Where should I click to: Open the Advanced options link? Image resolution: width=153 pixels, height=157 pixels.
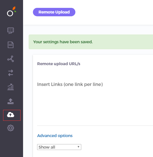(x=55, y=136)
